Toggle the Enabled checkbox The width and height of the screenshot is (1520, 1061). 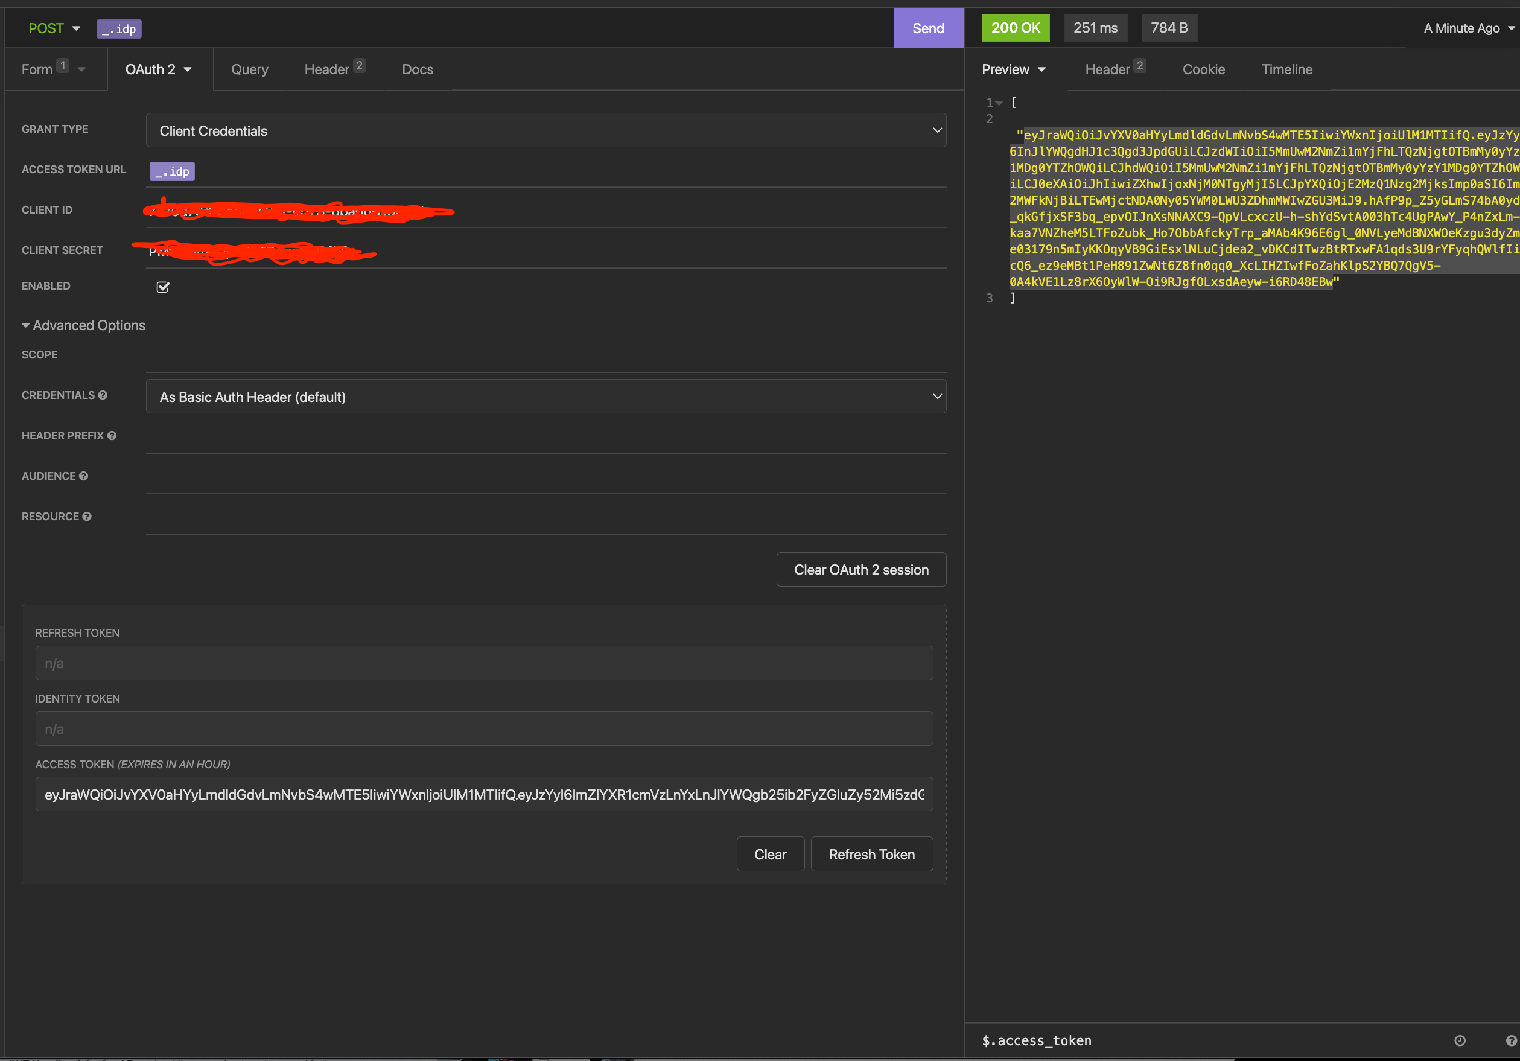[x=163, y=287]
